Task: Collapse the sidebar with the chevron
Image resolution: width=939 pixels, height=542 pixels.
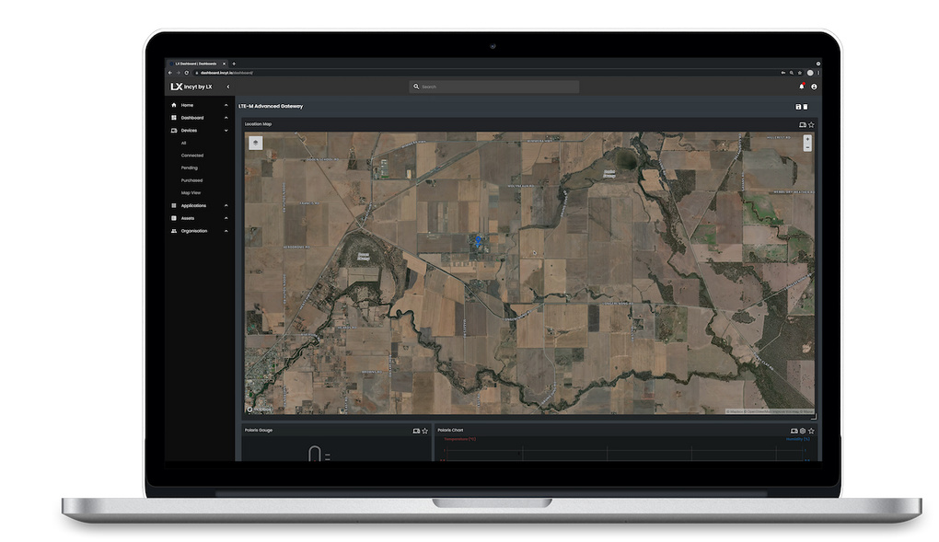Action: point(227,86)
